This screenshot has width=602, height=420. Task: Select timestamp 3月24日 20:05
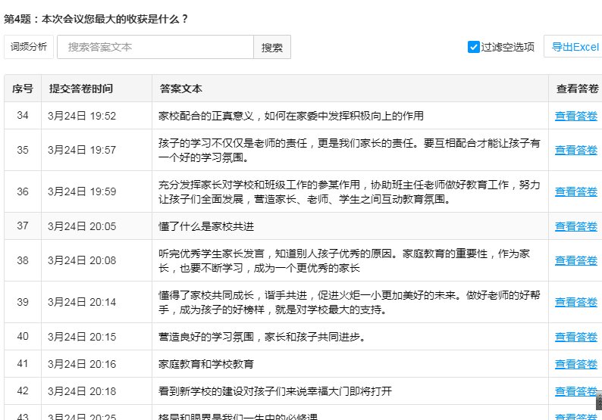pos(82,226)
